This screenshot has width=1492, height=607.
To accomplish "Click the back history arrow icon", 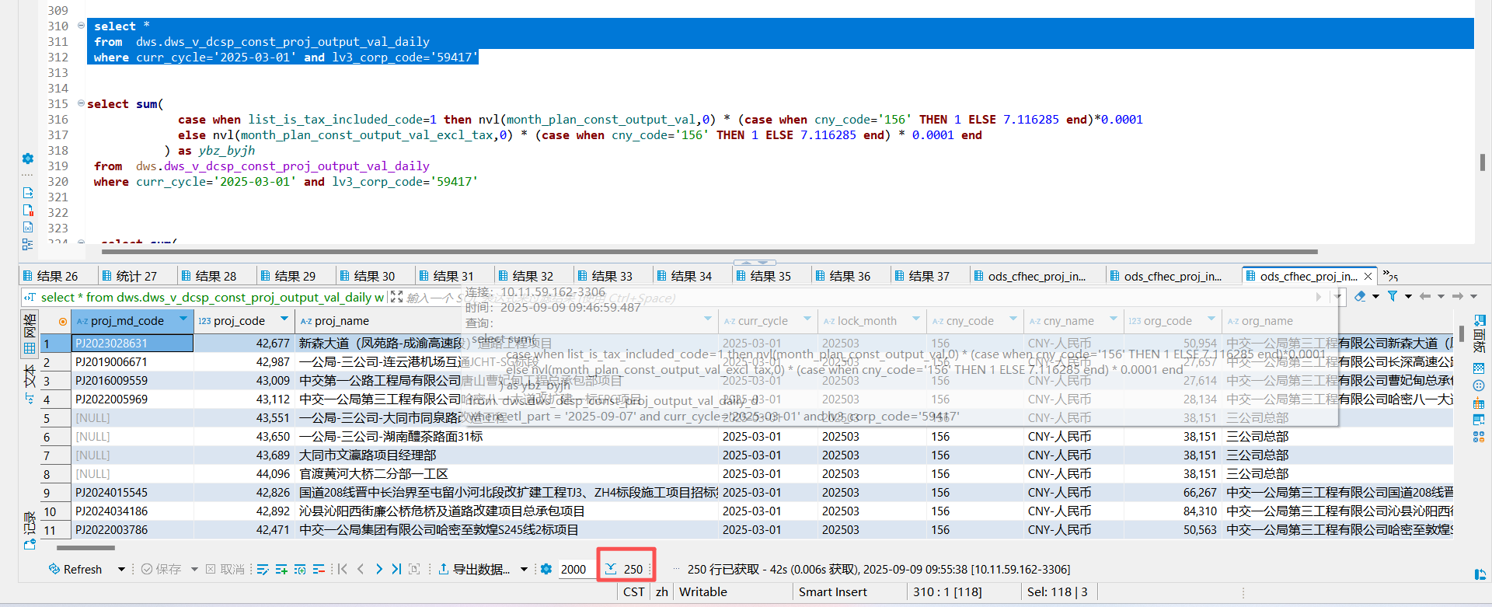I will [x=1425, y=296].
